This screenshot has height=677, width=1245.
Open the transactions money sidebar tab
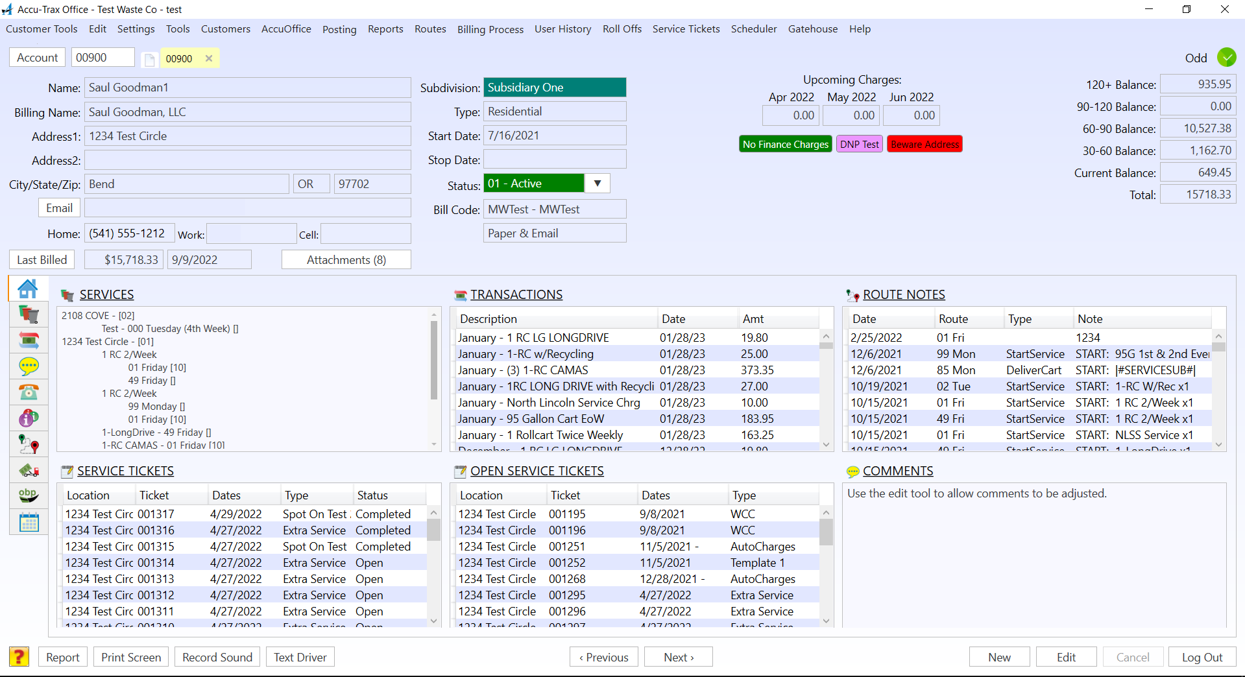tap(29, 340)
